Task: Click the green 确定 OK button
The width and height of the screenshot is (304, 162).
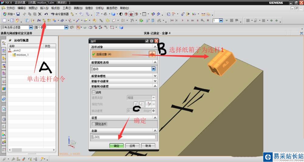Action: point(116,146)
